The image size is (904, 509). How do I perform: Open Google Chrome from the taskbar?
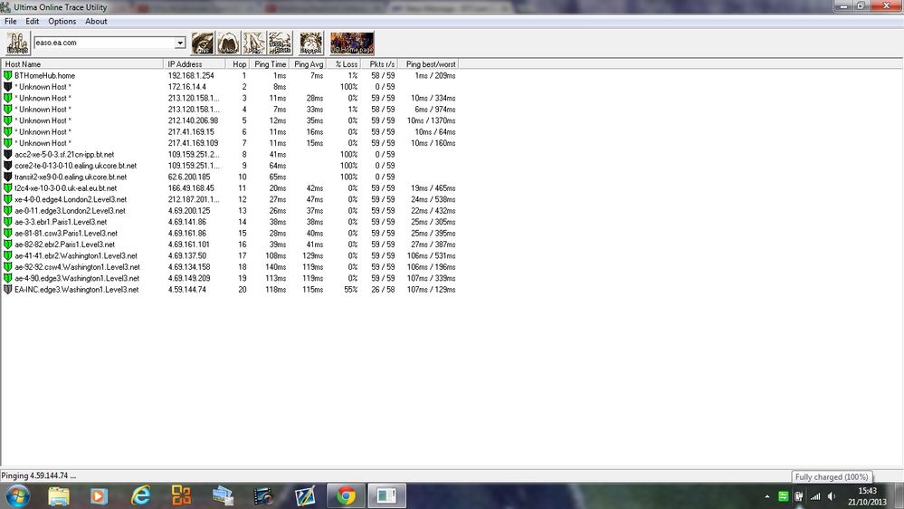[x=346, y=495]
